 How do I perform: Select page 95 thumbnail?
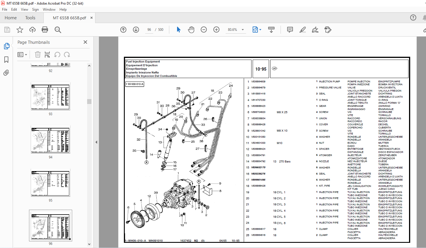(51, 183)
